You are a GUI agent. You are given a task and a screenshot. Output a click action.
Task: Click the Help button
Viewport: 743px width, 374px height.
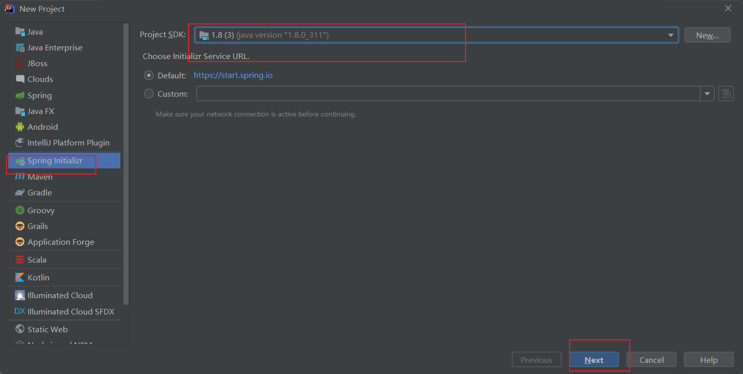click(x=709, y=360)
